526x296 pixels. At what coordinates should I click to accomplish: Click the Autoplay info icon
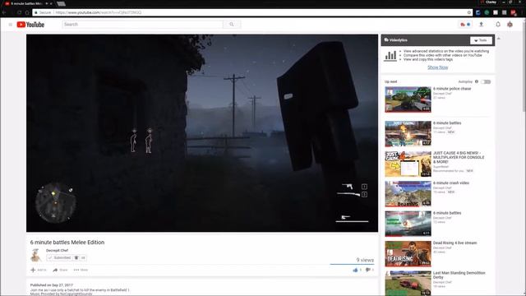[477, 81]
